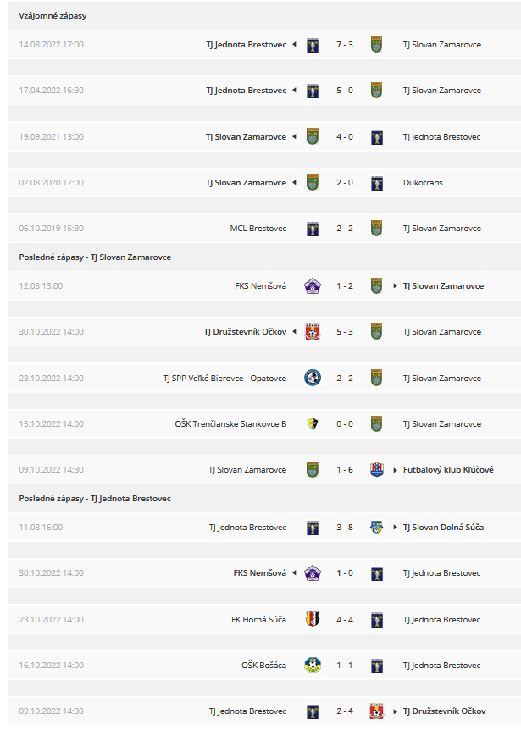This screenshot has height=741, width=521.
Task: Click TJ SPP Veľké Bierovce - Opatovce club logo
Action: coord(312,378)
